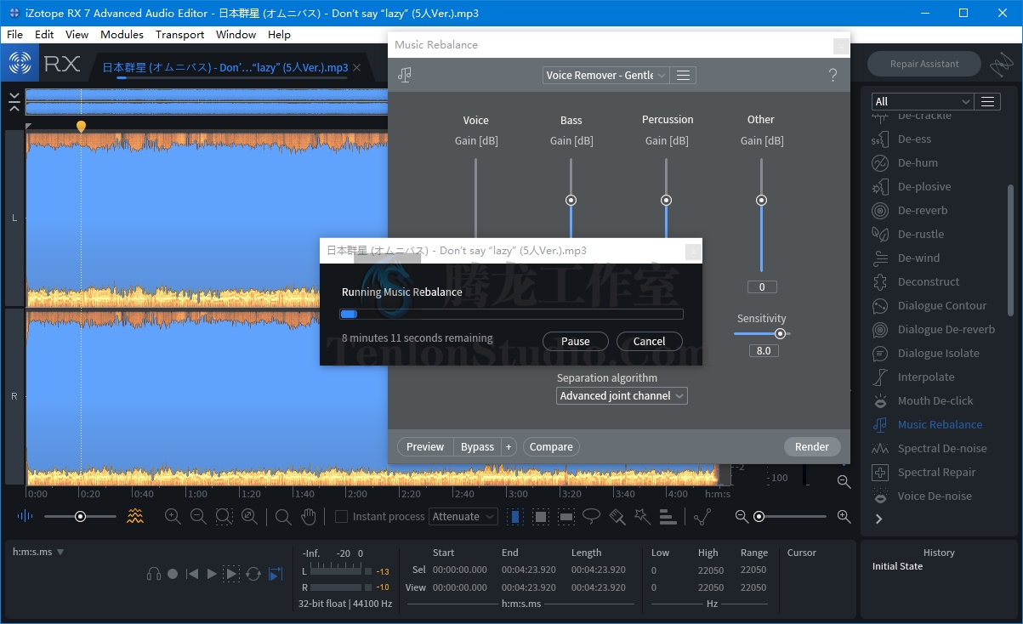
Task: Click the Render button
Action: point(812,447)
